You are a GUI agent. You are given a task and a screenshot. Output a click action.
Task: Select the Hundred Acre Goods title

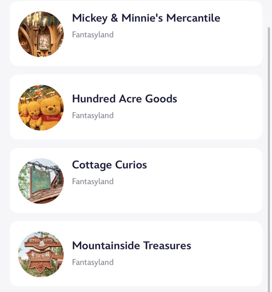(125, 99)
